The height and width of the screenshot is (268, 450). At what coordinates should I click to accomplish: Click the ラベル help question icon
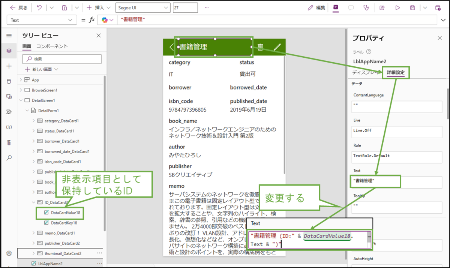[x=369, y=52]
